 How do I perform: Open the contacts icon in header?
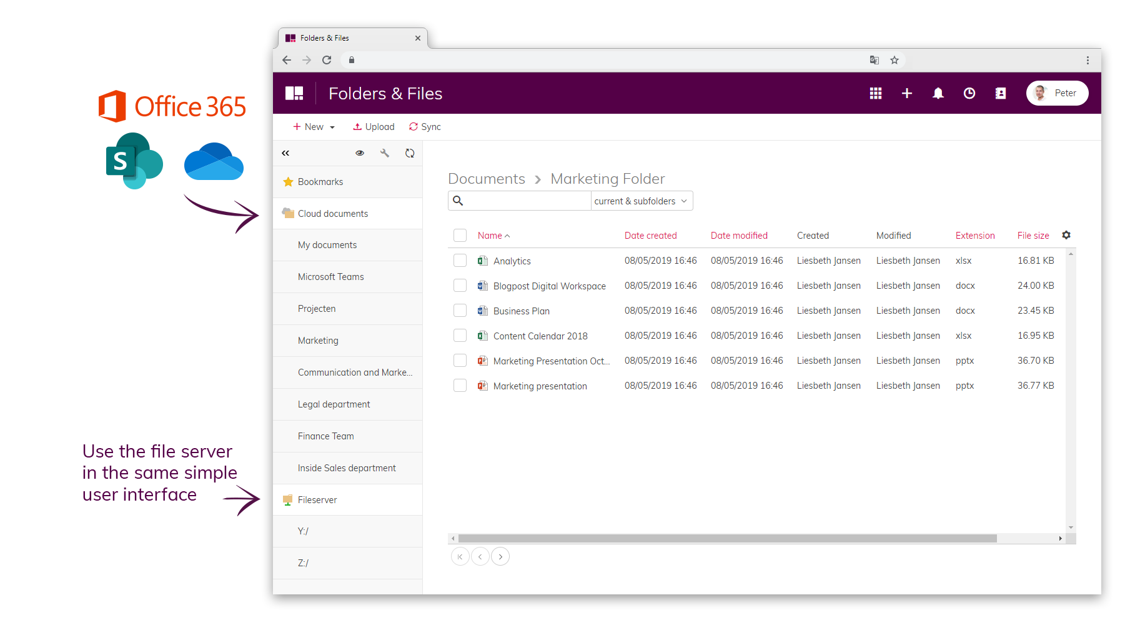(x=1000, y=93)
